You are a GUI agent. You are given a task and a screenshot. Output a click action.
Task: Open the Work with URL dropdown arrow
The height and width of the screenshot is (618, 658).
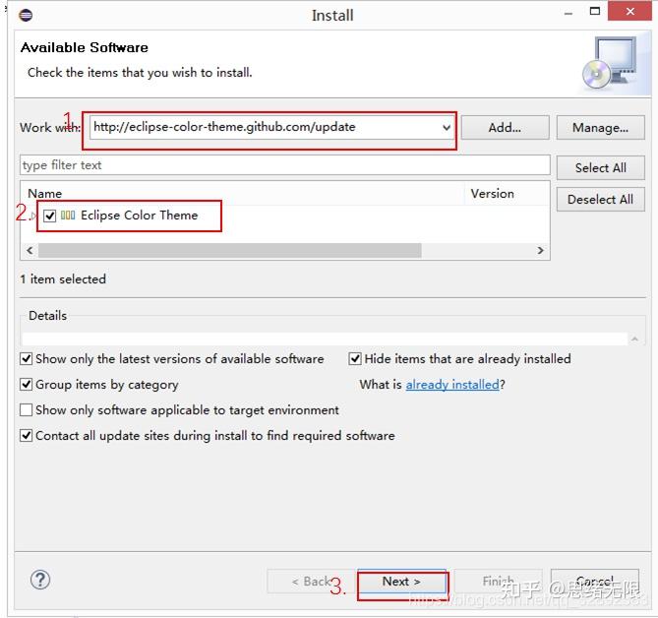click(447, 127)
